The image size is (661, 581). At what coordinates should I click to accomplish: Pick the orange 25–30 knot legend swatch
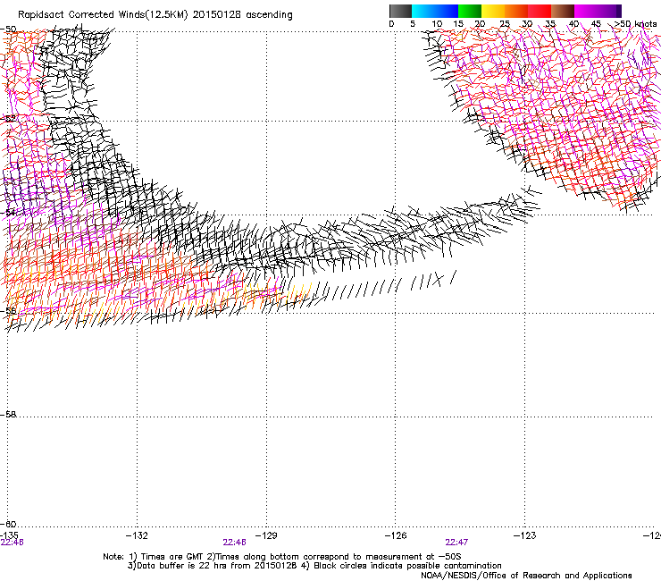tap(516, 11)
